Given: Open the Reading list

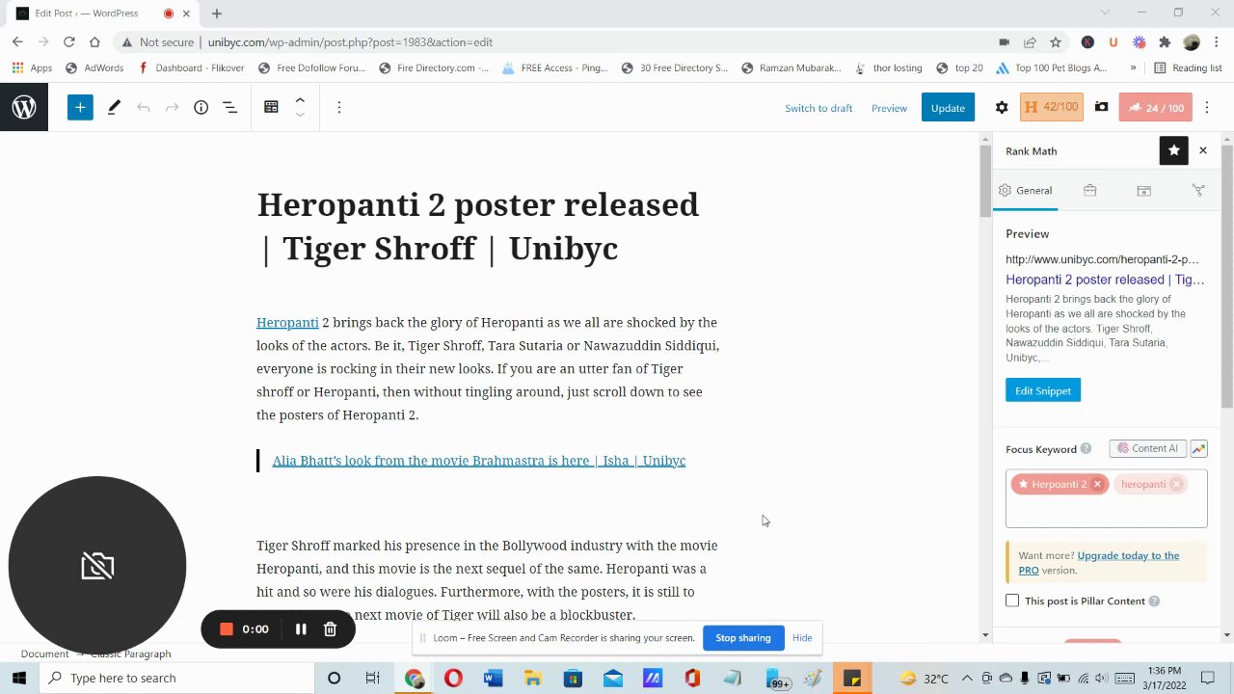Looking at the screenshot, I should 1188,67.
